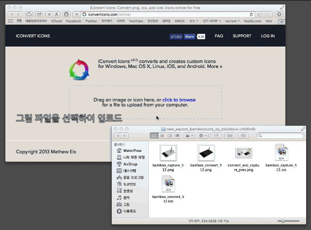Click the Share icon in Safari toolbar
This screenshot has height=230, width=311.
(x=39, y=14)
